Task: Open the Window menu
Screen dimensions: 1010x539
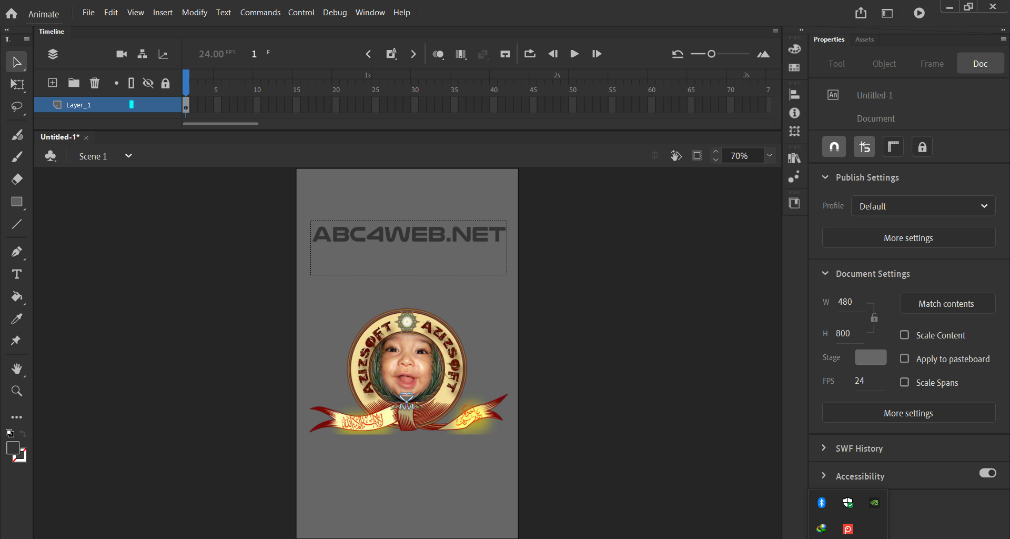Action: tap(370, 12)
